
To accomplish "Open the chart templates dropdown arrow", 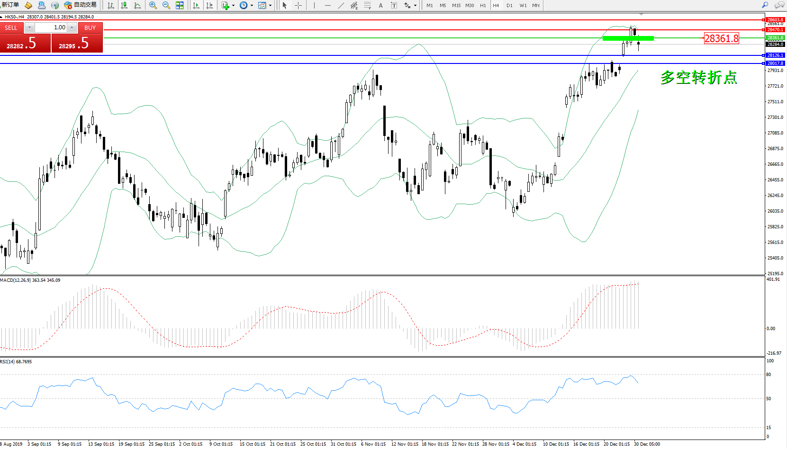I will click(x=271, y=6).
